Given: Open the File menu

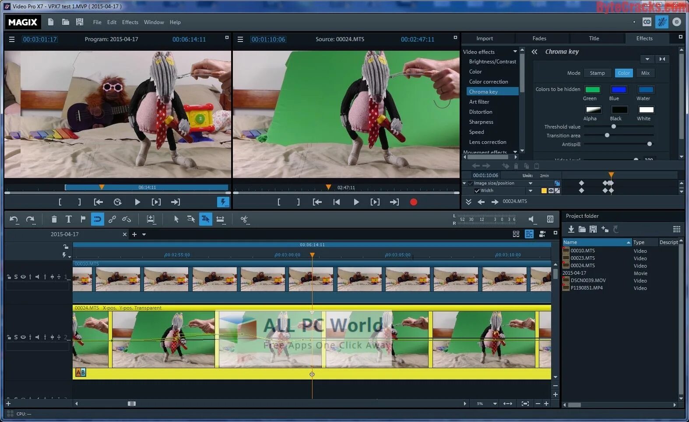Looking at the screenshot, I should point(97,22).
